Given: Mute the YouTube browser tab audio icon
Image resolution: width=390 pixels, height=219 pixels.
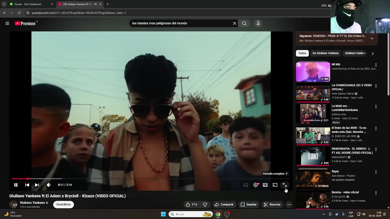Looking at the screenshot, I should tap(95, 4).
